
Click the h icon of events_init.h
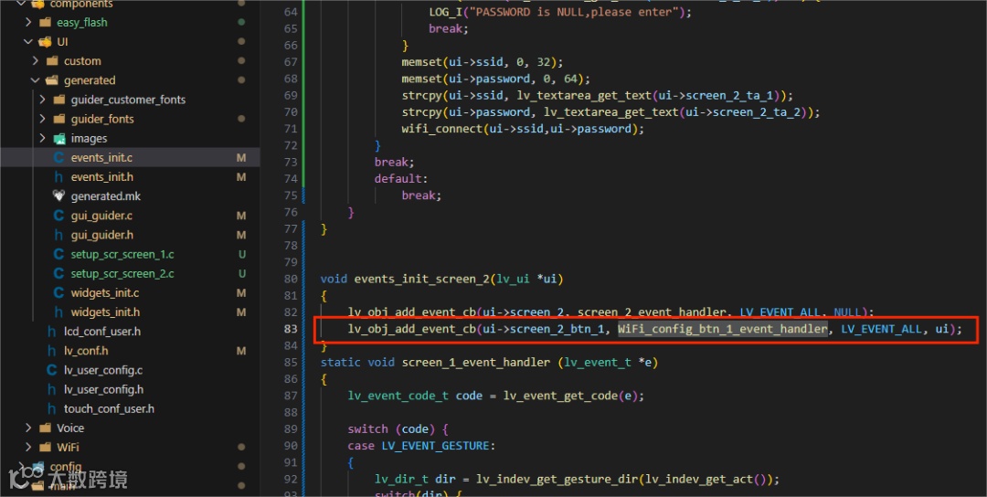[x=59, y=176]
